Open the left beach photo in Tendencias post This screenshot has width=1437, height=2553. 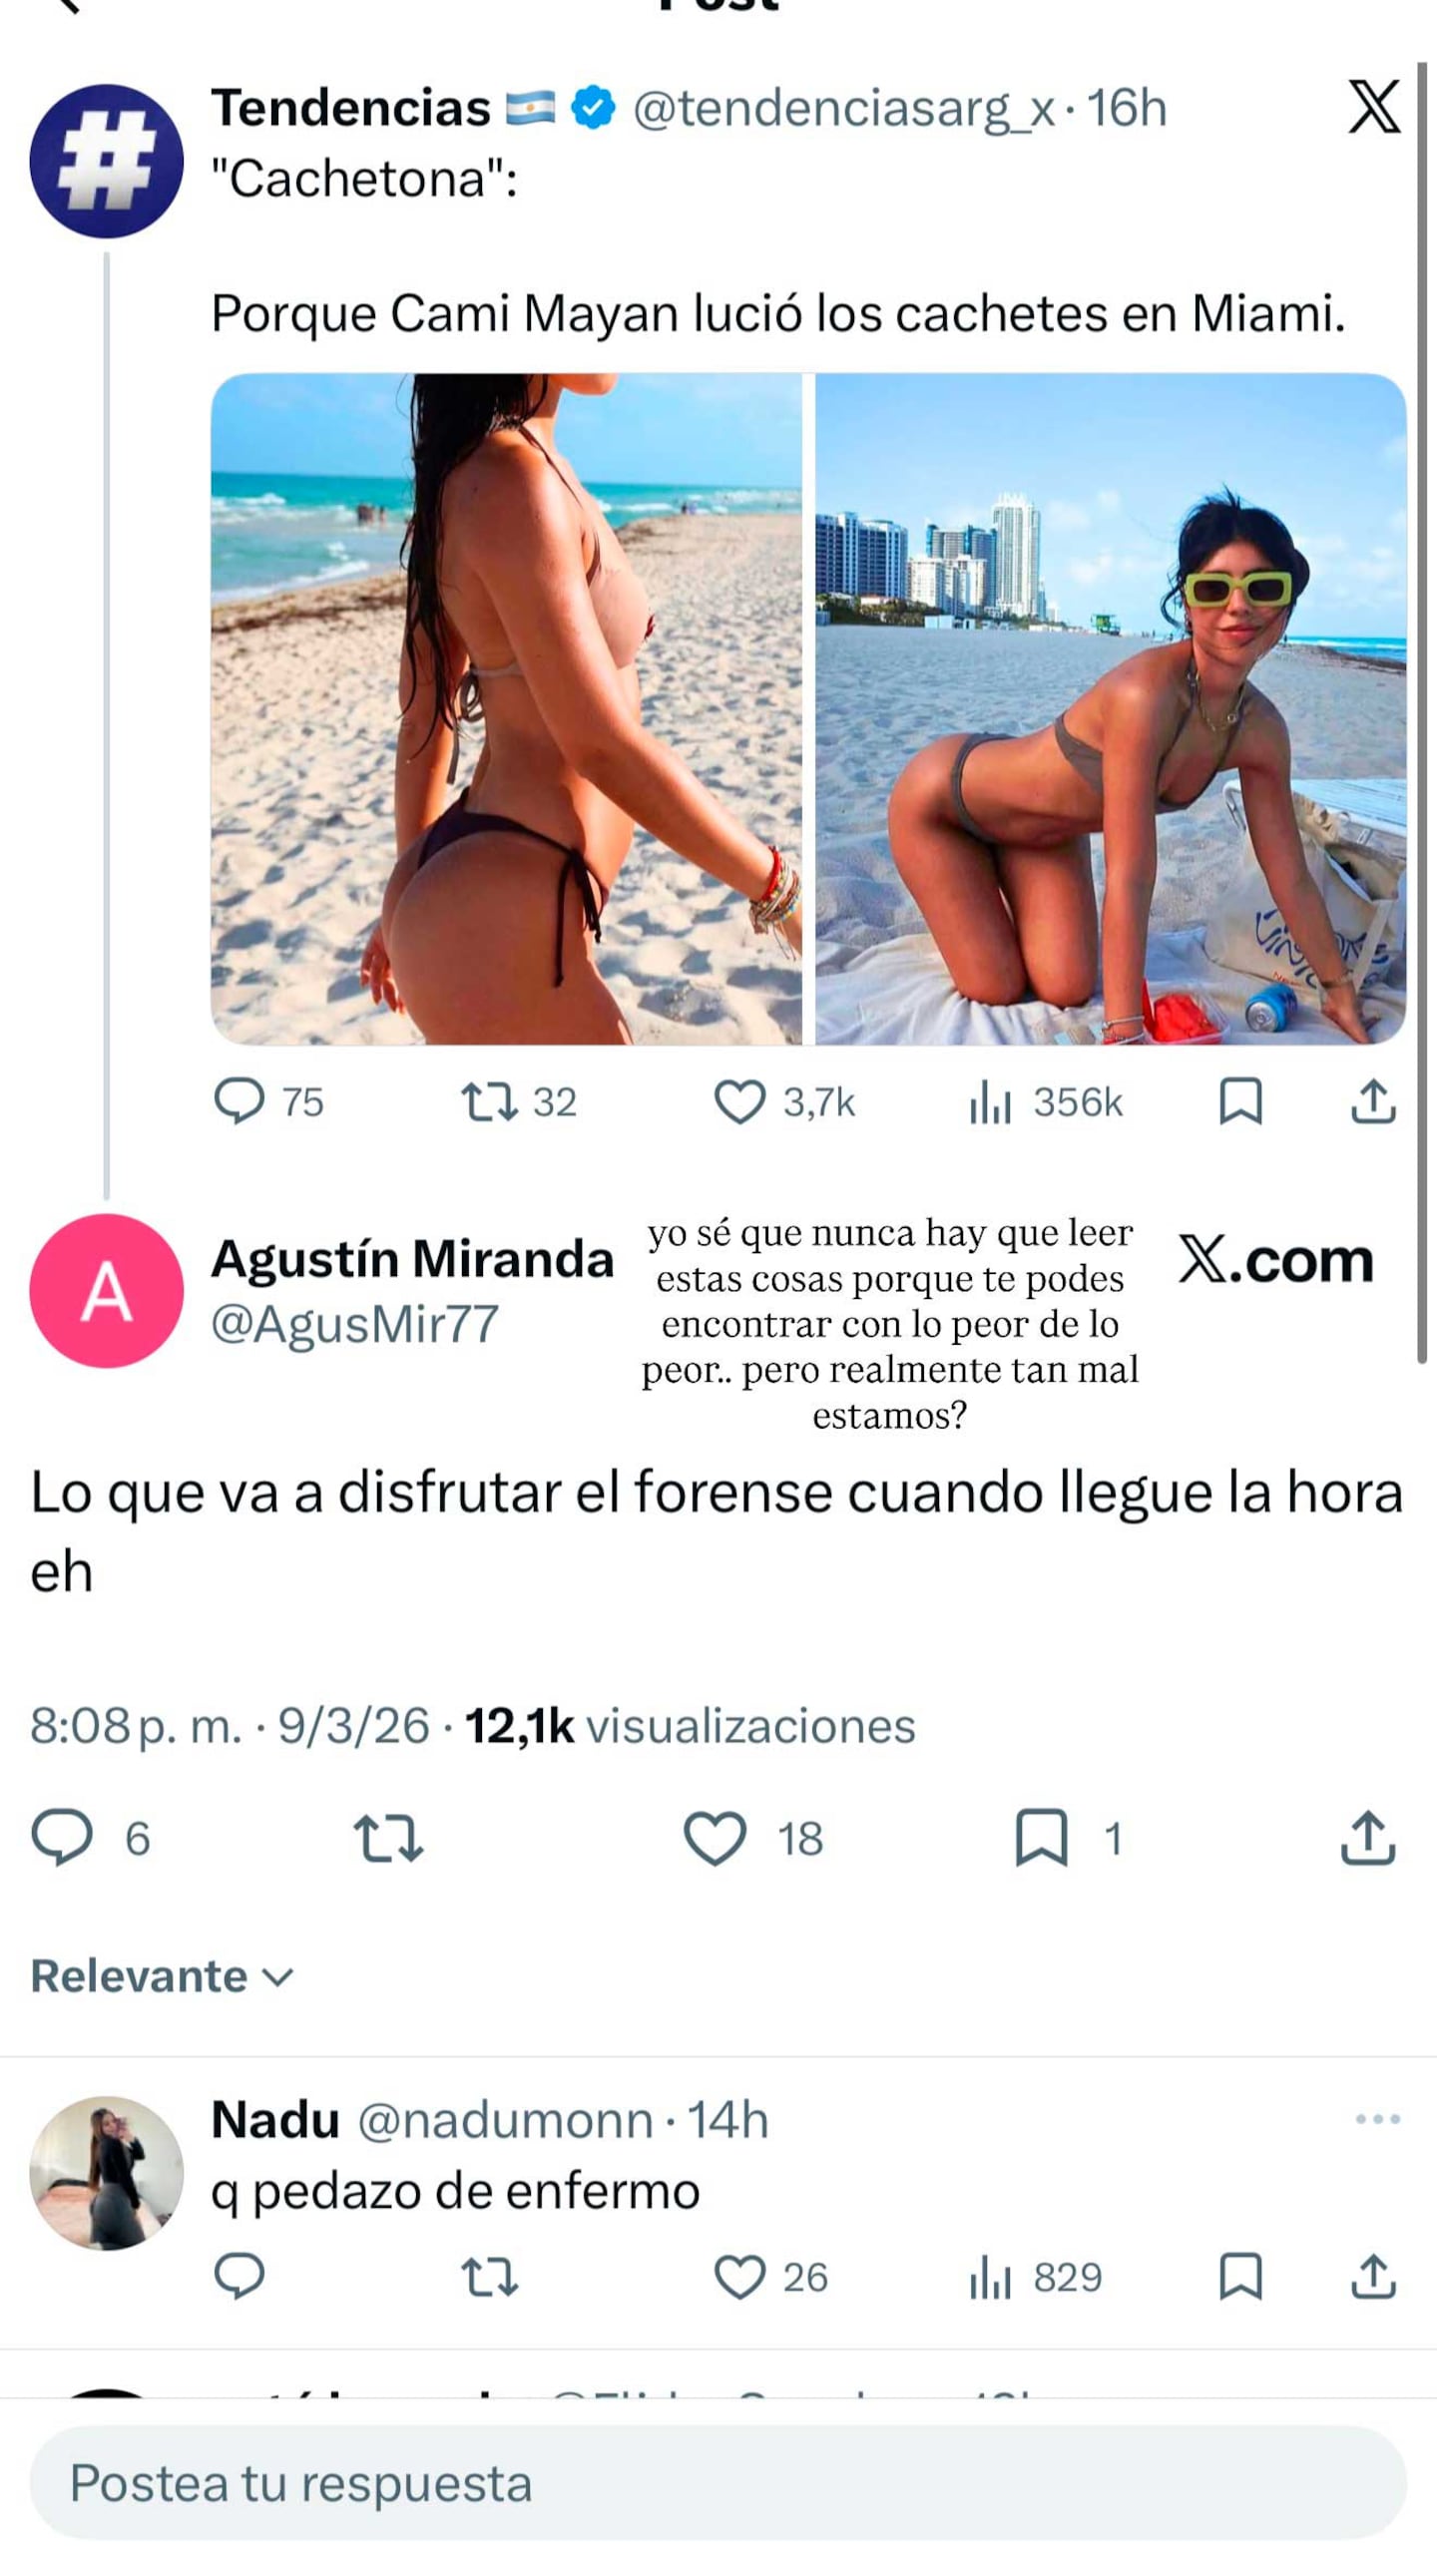506,709
